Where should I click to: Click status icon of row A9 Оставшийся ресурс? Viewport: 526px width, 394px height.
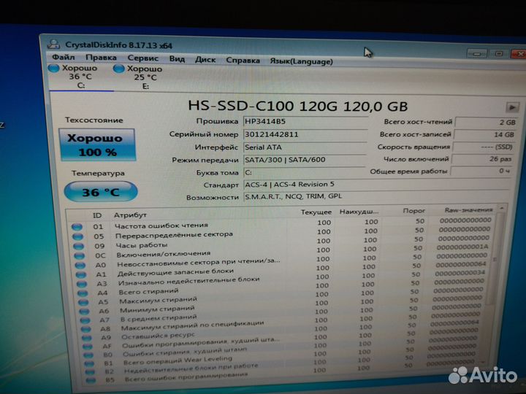tap(86, 338)
